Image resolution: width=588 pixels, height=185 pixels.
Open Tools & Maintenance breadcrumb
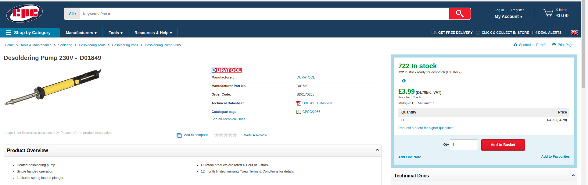pyautogui.click(x=36, y=45)
